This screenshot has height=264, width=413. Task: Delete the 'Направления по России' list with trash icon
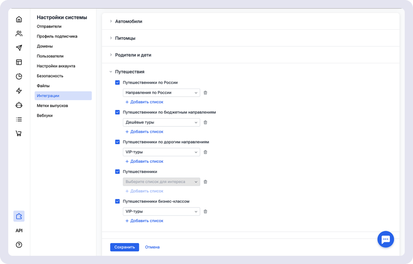205,93
